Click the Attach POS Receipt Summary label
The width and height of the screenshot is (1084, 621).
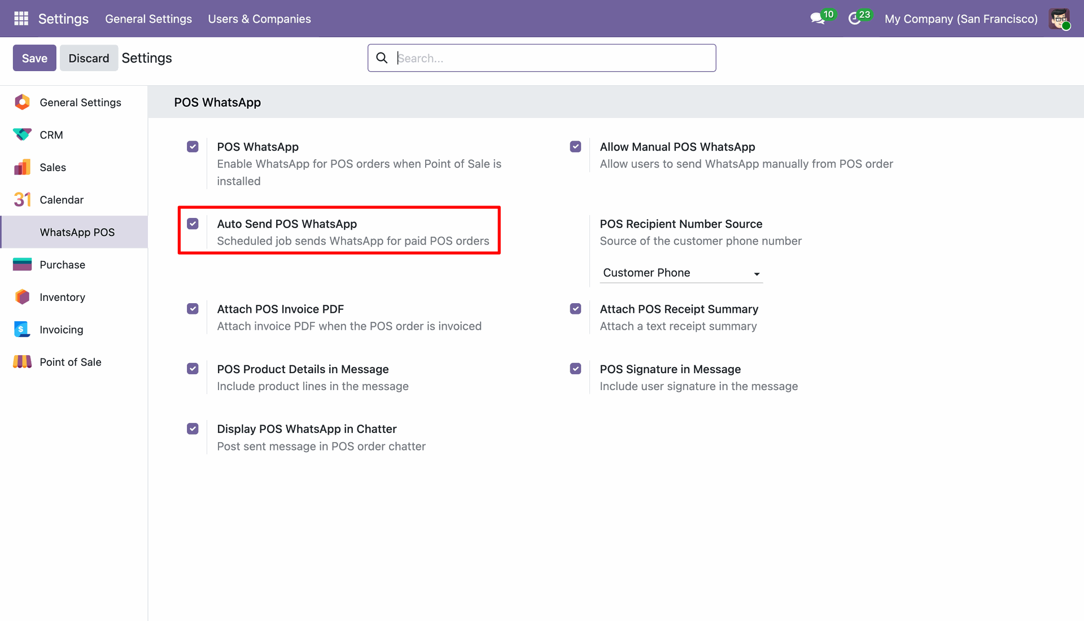679,309
